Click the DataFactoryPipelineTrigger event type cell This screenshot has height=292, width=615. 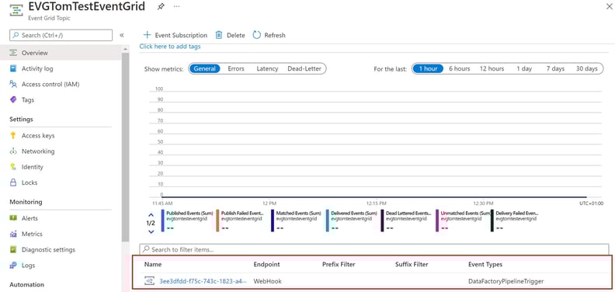506,281
